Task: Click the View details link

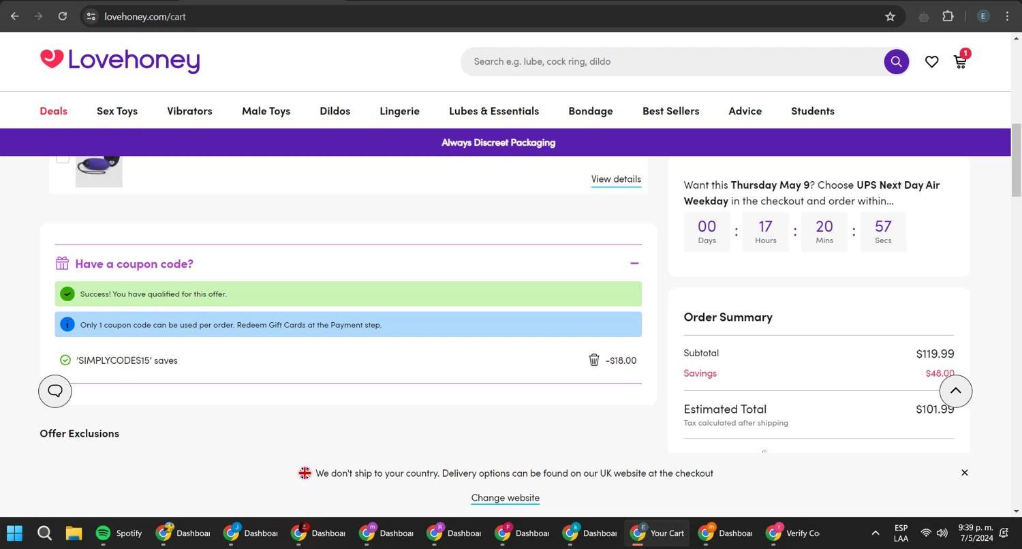Action: point(616,179)
